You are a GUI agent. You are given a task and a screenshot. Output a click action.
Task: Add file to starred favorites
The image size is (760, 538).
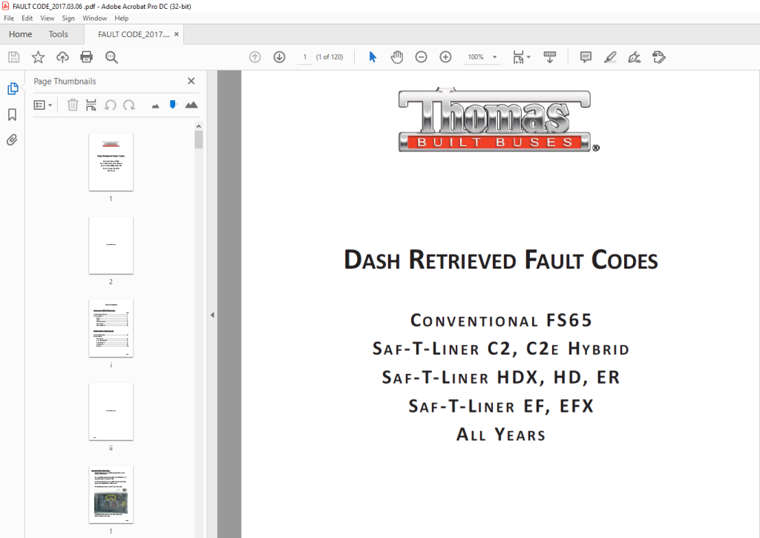click(38, 57)
